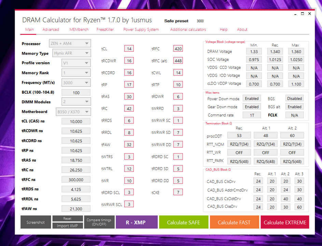Open the MEMbench tab
Image resolution: width=322 pixels, height=246 pixels.
click(x=79, y=30)
